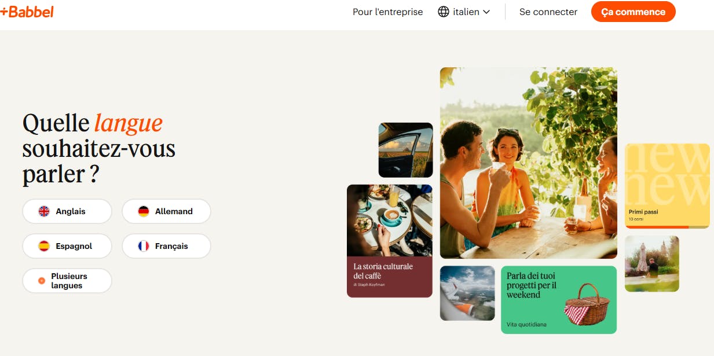
Task: Open La storia culturale del caffè card
Action: pyautogui.click(x=390, y=241)
